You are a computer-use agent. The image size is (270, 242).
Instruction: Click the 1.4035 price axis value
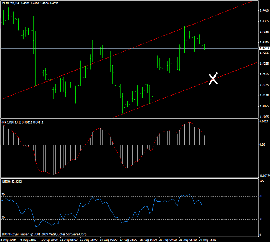pyautogui.click(x=264, y=117)
